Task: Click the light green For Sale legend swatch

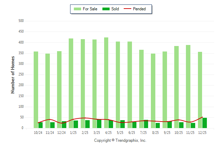Action: pos(77,9)
